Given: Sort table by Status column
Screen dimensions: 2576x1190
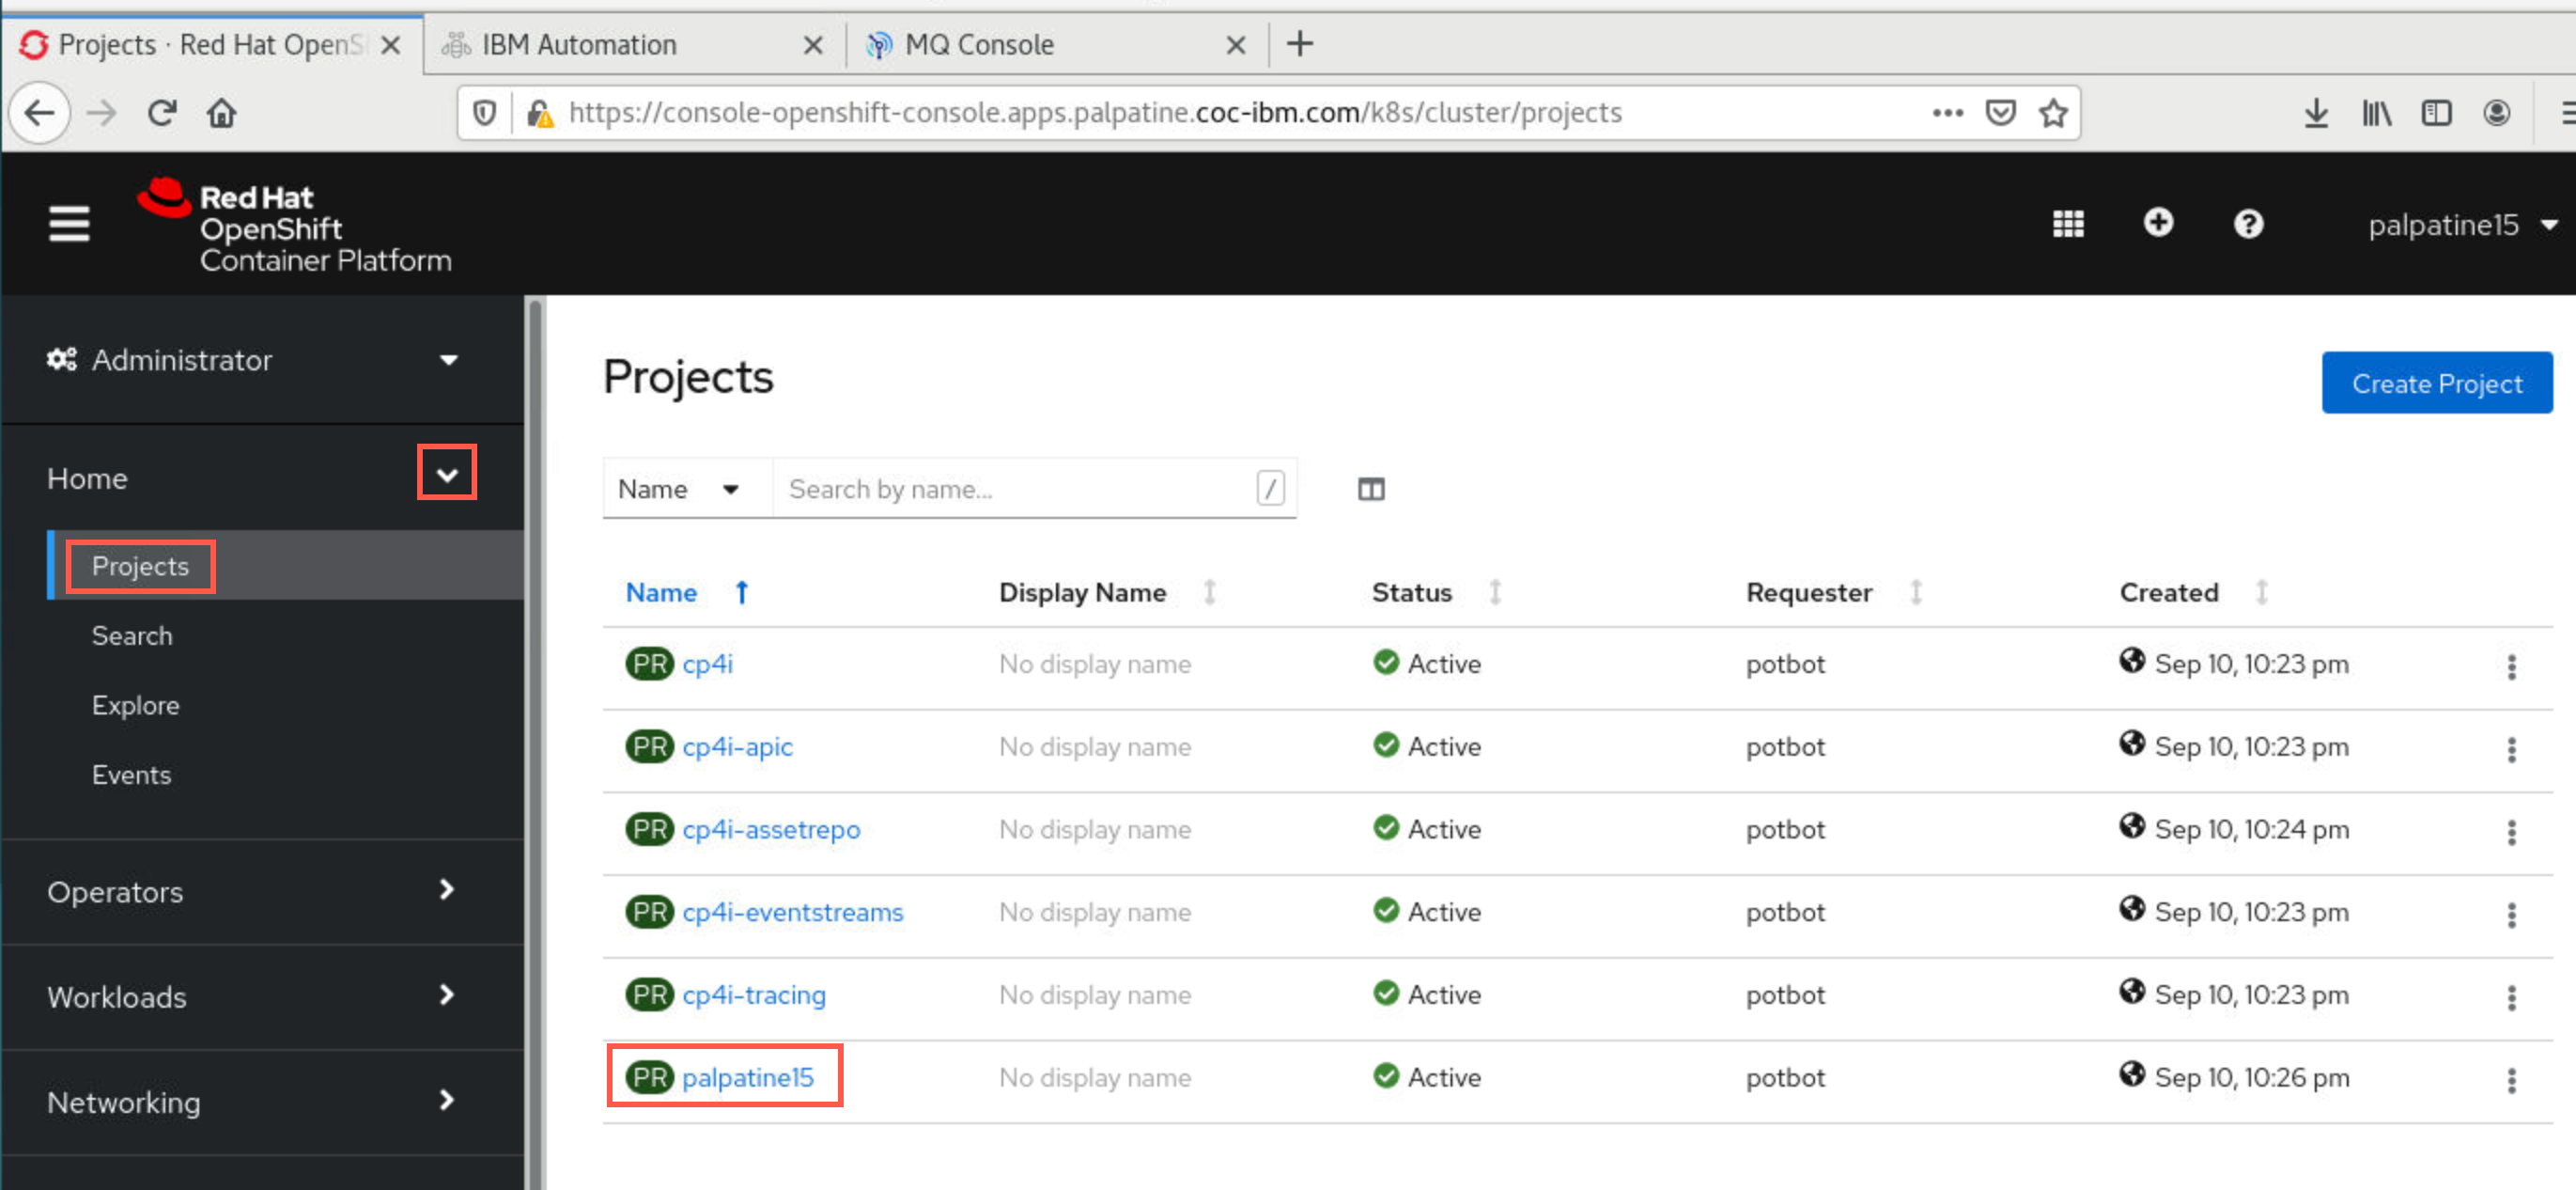Looking at the screenshot, I should point(1411,592).
